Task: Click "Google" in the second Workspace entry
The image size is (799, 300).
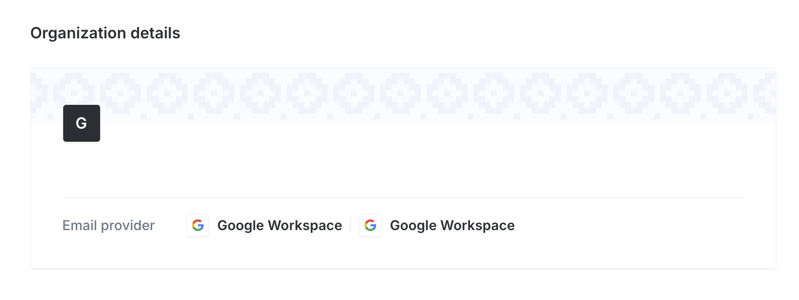Action: pos(413,225)
